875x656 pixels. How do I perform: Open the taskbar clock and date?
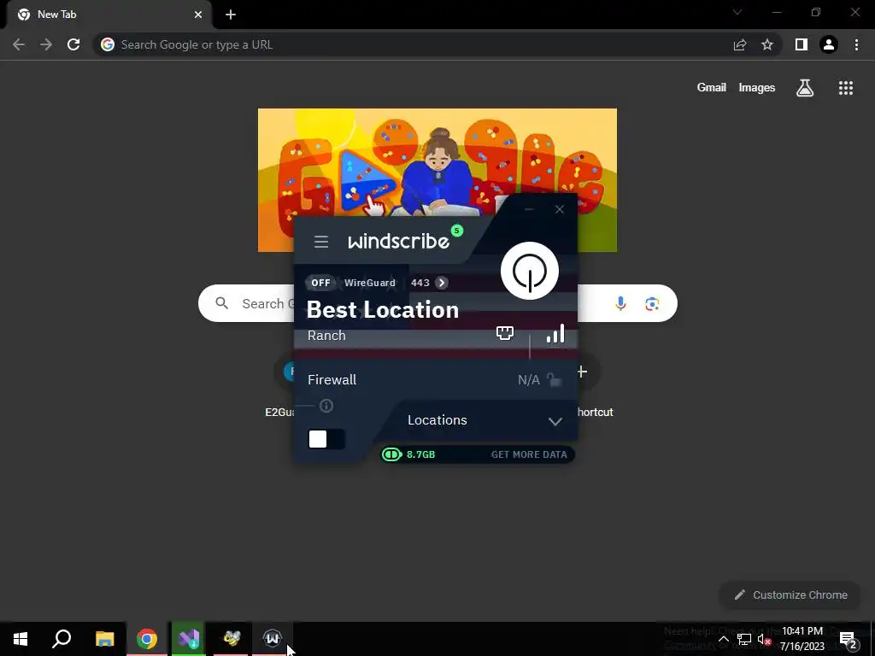pyautogui.click(x=802, y=639)
